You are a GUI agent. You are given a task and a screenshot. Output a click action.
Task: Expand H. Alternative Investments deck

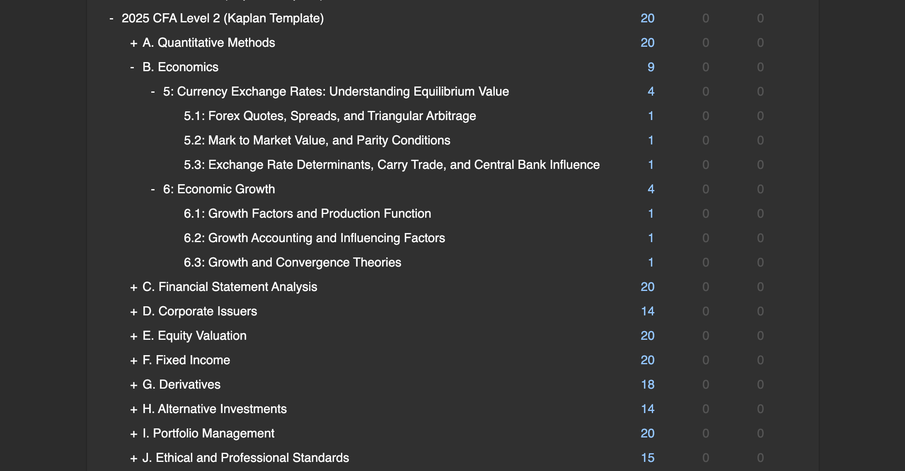click(x=133, y=409)
